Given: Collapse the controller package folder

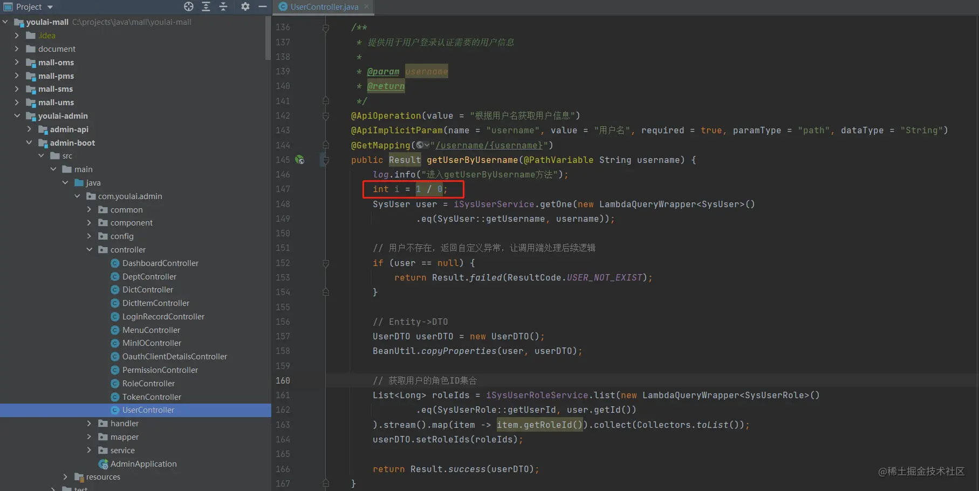Looking at the screenshot, I should (x=89, y=249).
